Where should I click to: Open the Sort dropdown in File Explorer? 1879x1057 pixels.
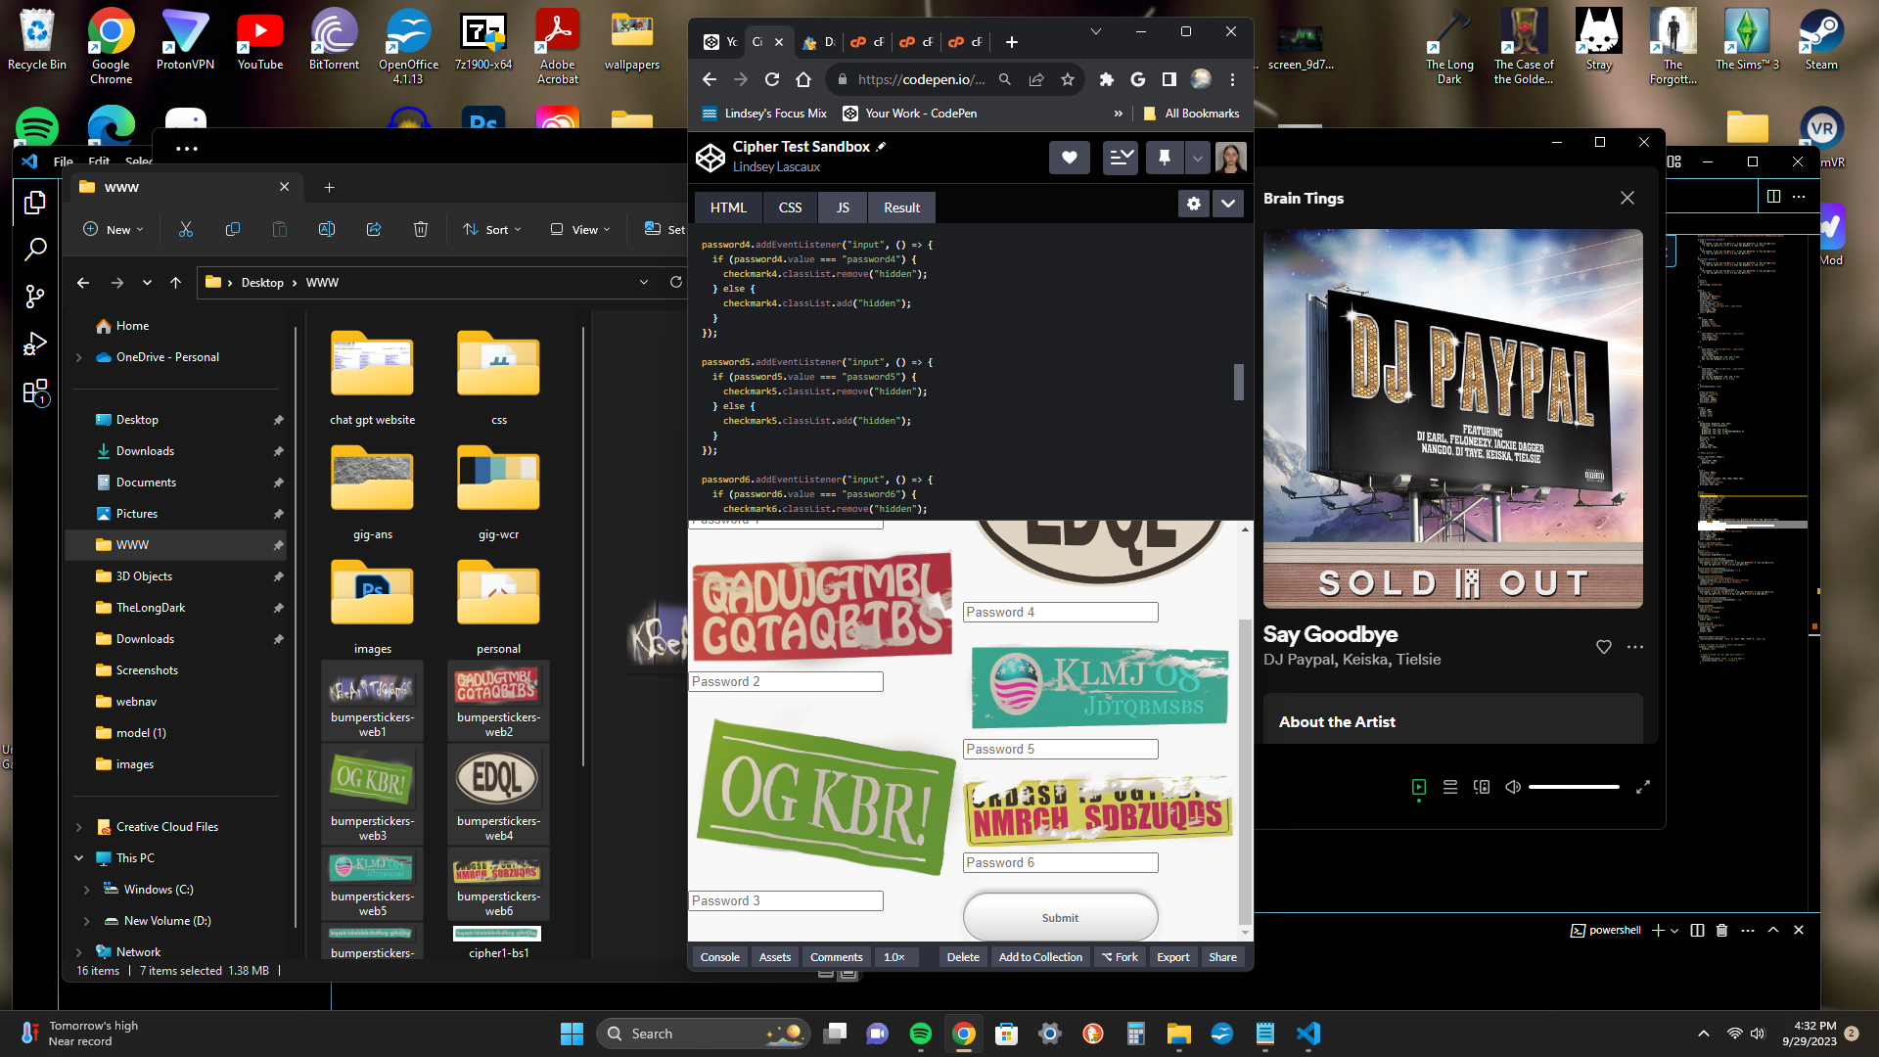point(492,229)
